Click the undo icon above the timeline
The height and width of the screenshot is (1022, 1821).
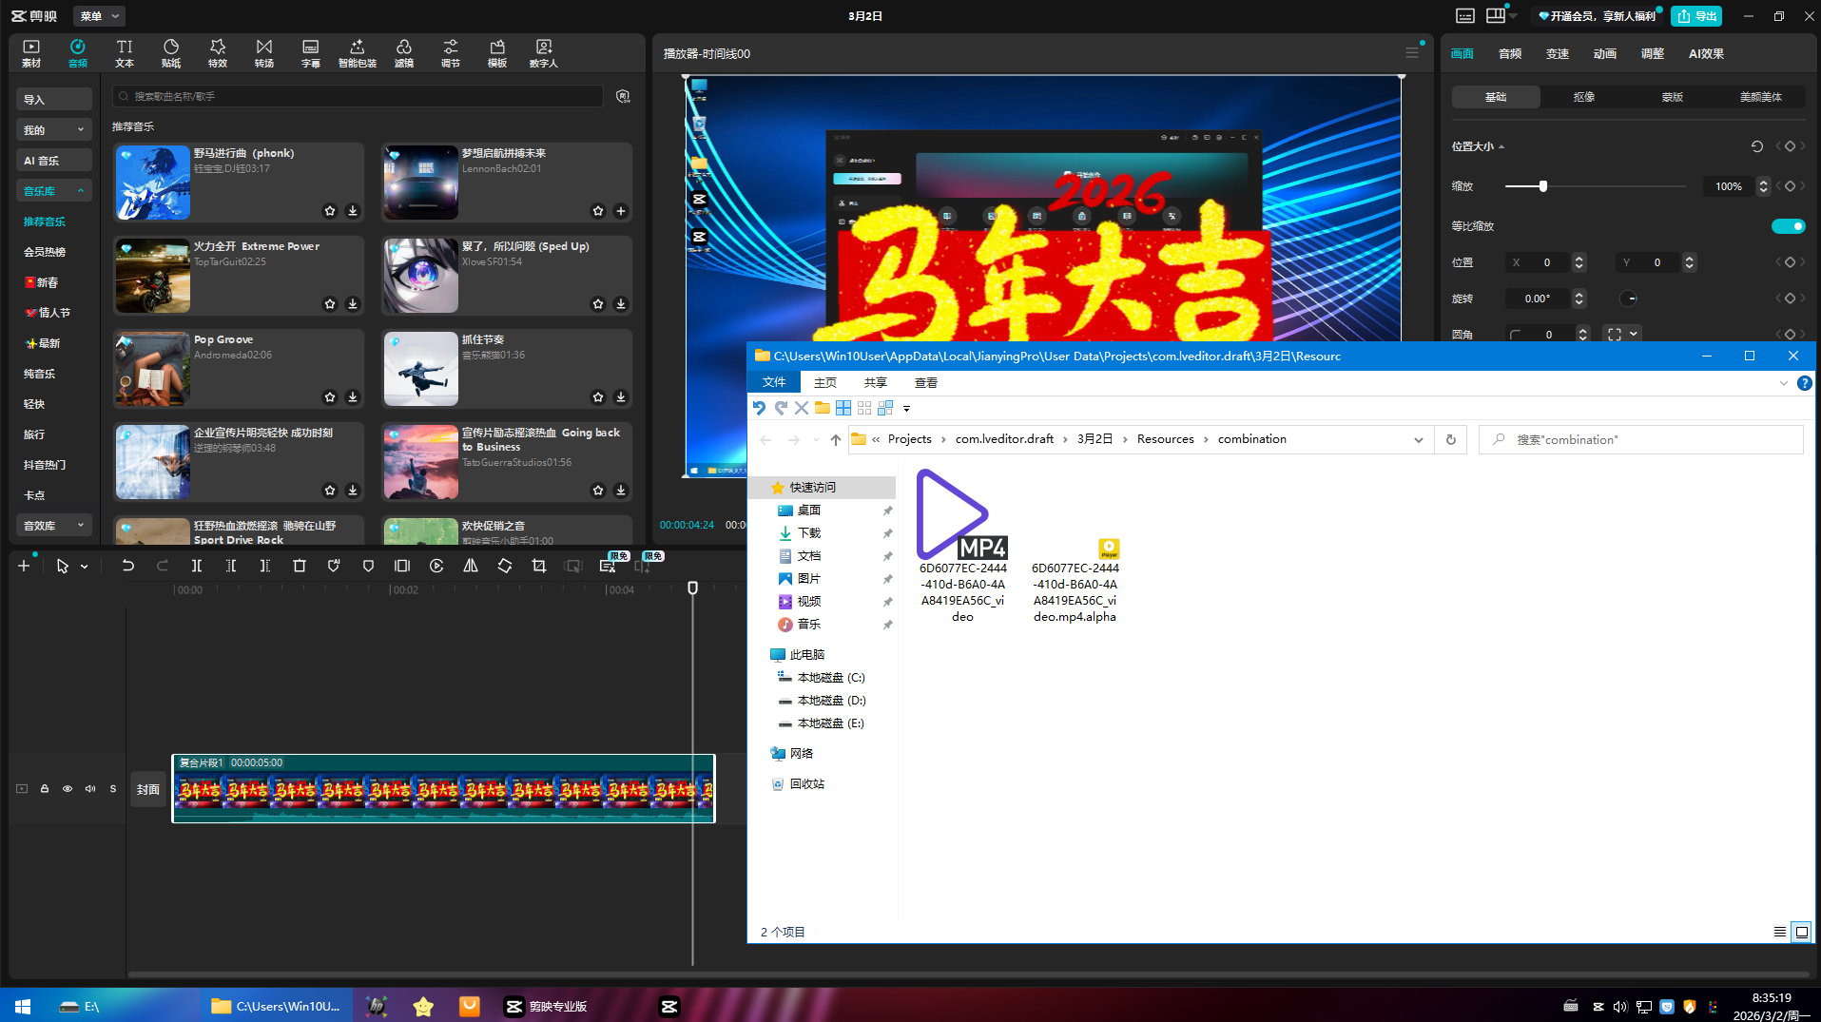(x=128, y=566)
